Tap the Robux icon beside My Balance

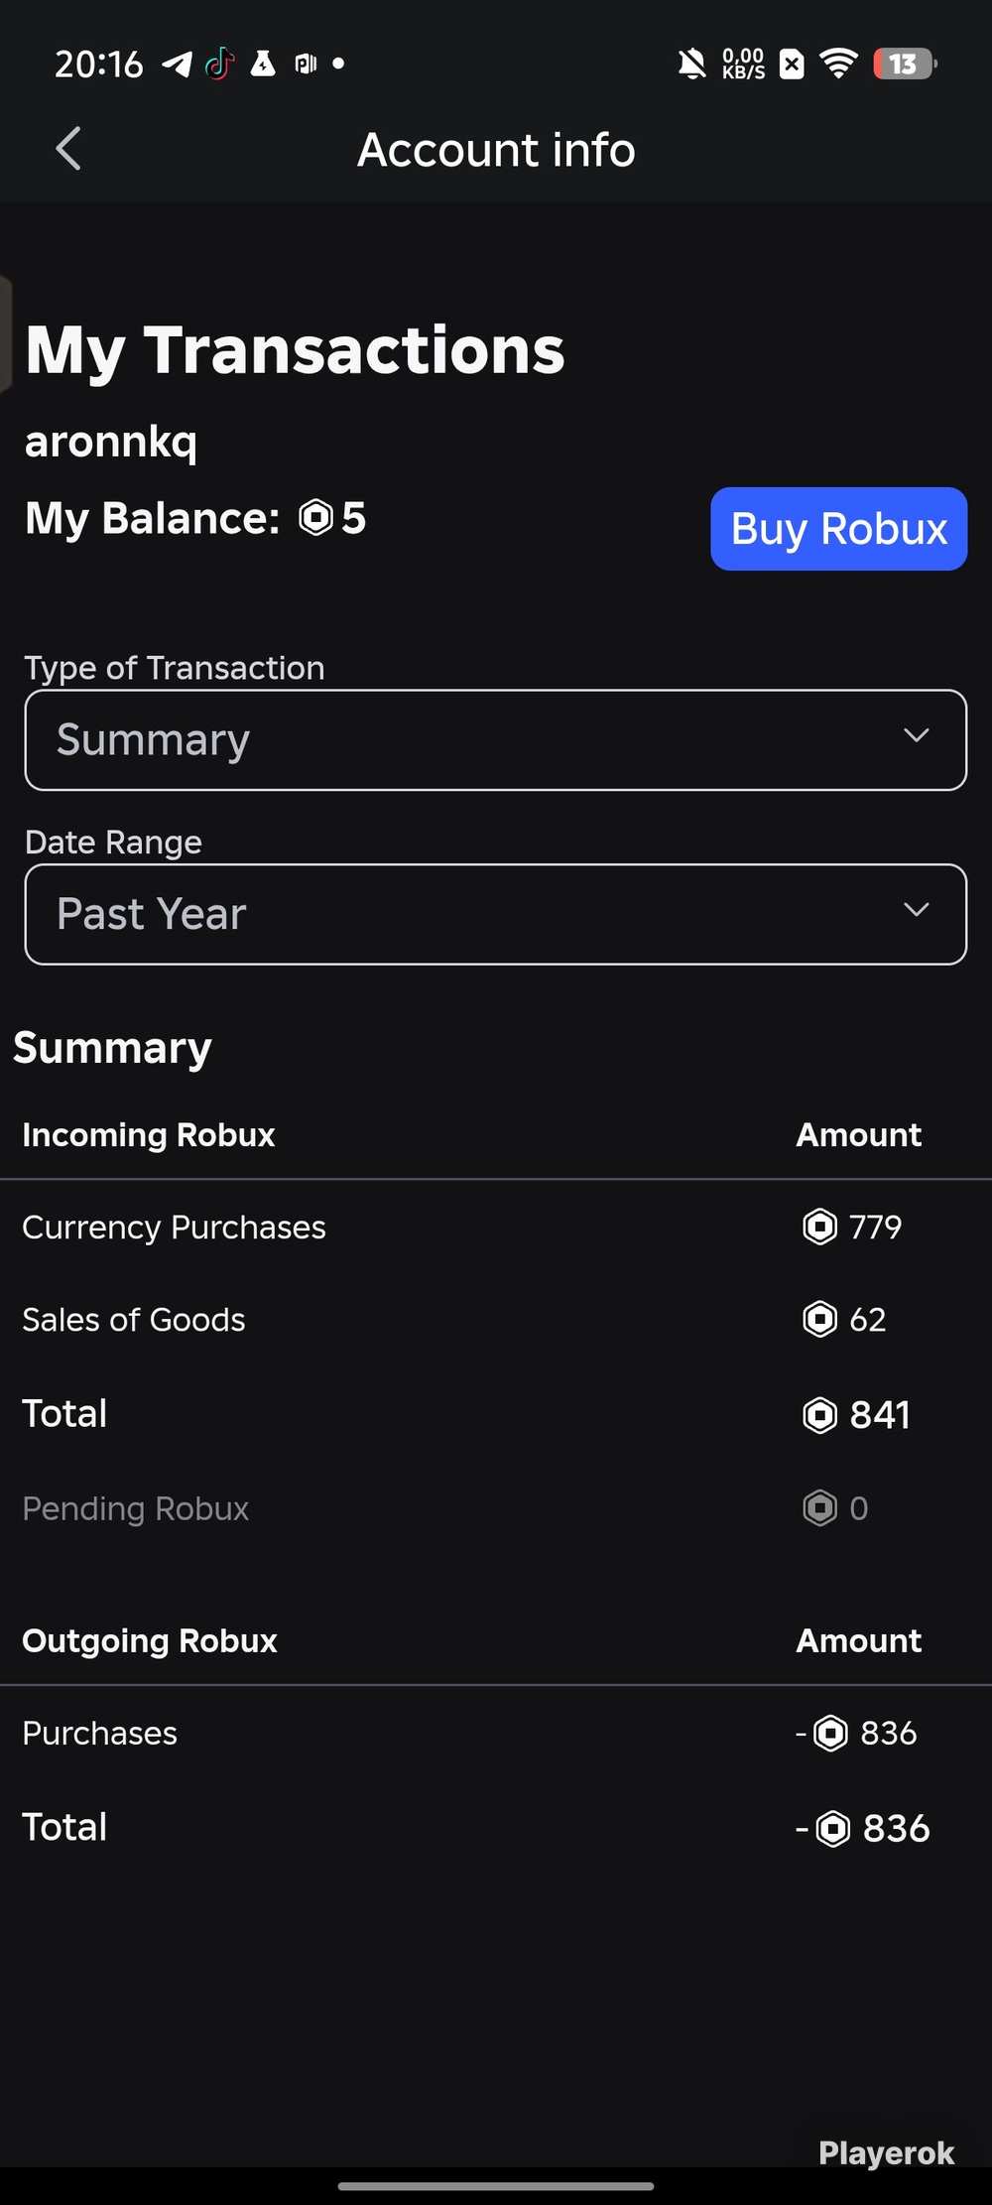(x=315, y=517)
